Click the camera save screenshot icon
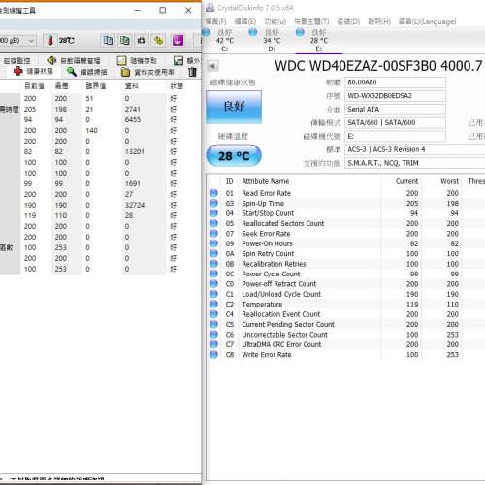Viewport: 485px width, 485px height. point(142,41)
